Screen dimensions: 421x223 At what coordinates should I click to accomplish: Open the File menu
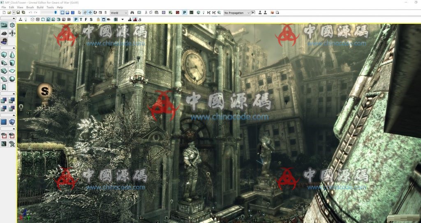pyautogui.click(x=4, y=7)
